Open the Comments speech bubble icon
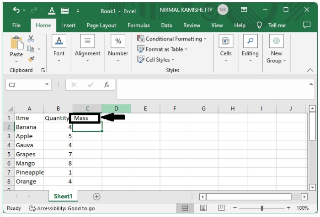 [307, 25]
